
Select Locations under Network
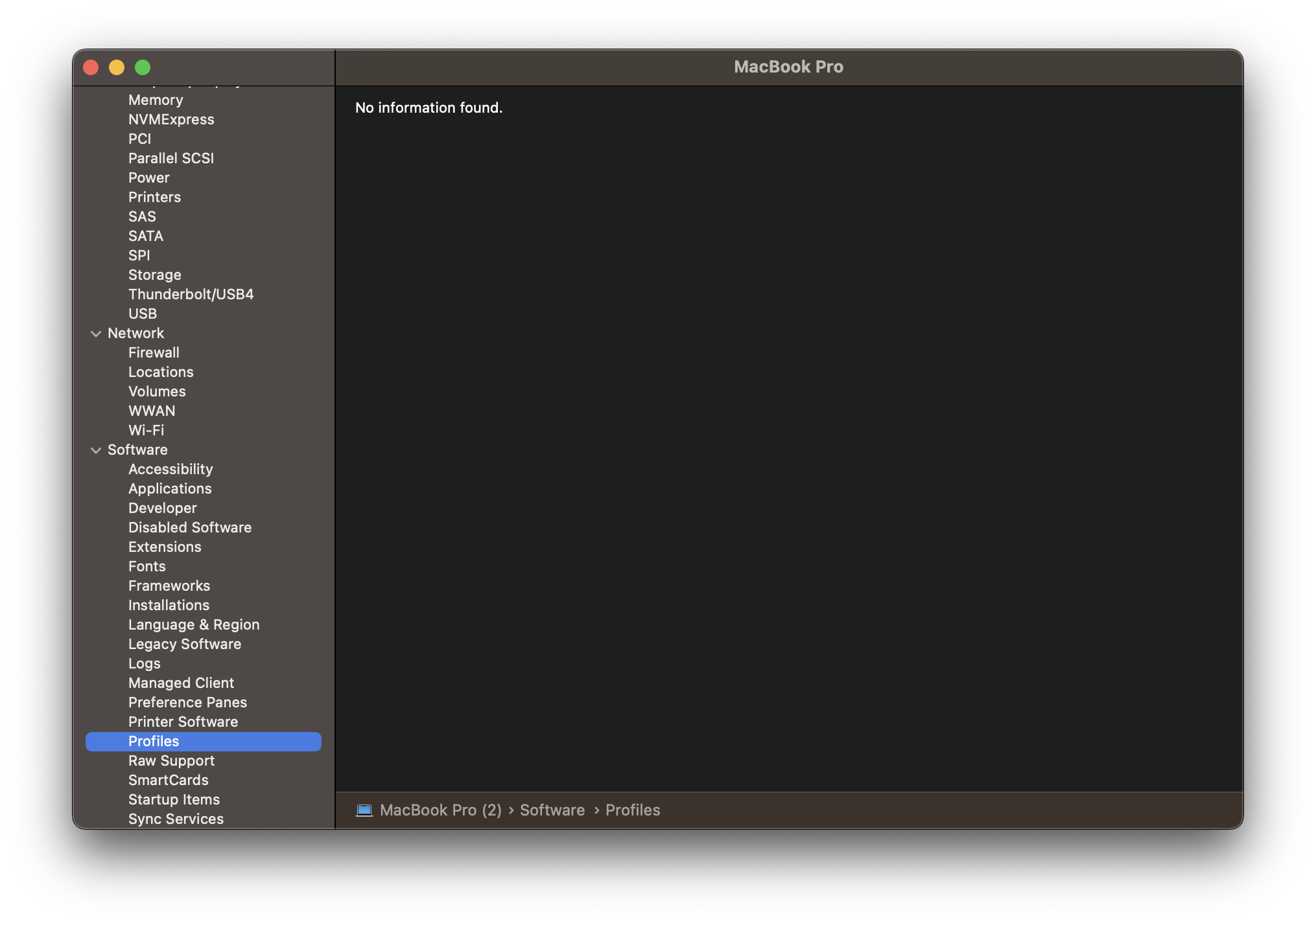pyautogui.click(x=161, y=372)
